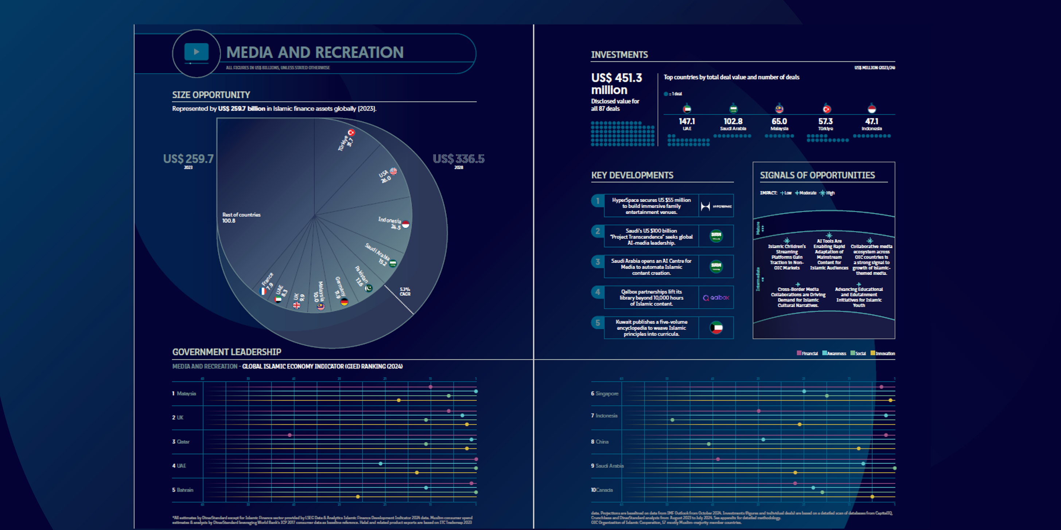Click the Islamic Children's Streaming Platforms signal

pyautogui.click(x=787, y=257)
